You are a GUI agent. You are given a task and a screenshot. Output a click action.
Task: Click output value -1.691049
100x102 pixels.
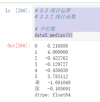click(59, 83)
